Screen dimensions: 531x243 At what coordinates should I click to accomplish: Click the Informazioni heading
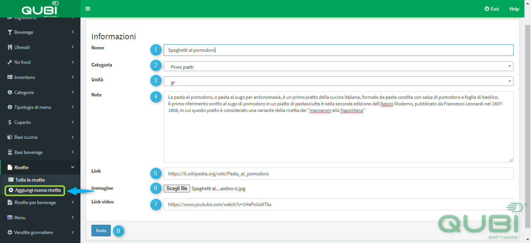[114, 37]
